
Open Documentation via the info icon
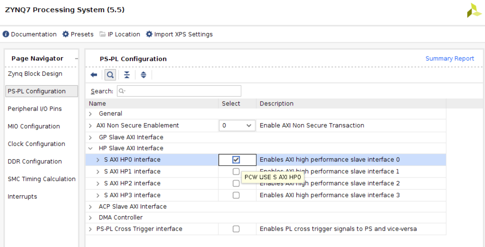(x=6, y=34)
